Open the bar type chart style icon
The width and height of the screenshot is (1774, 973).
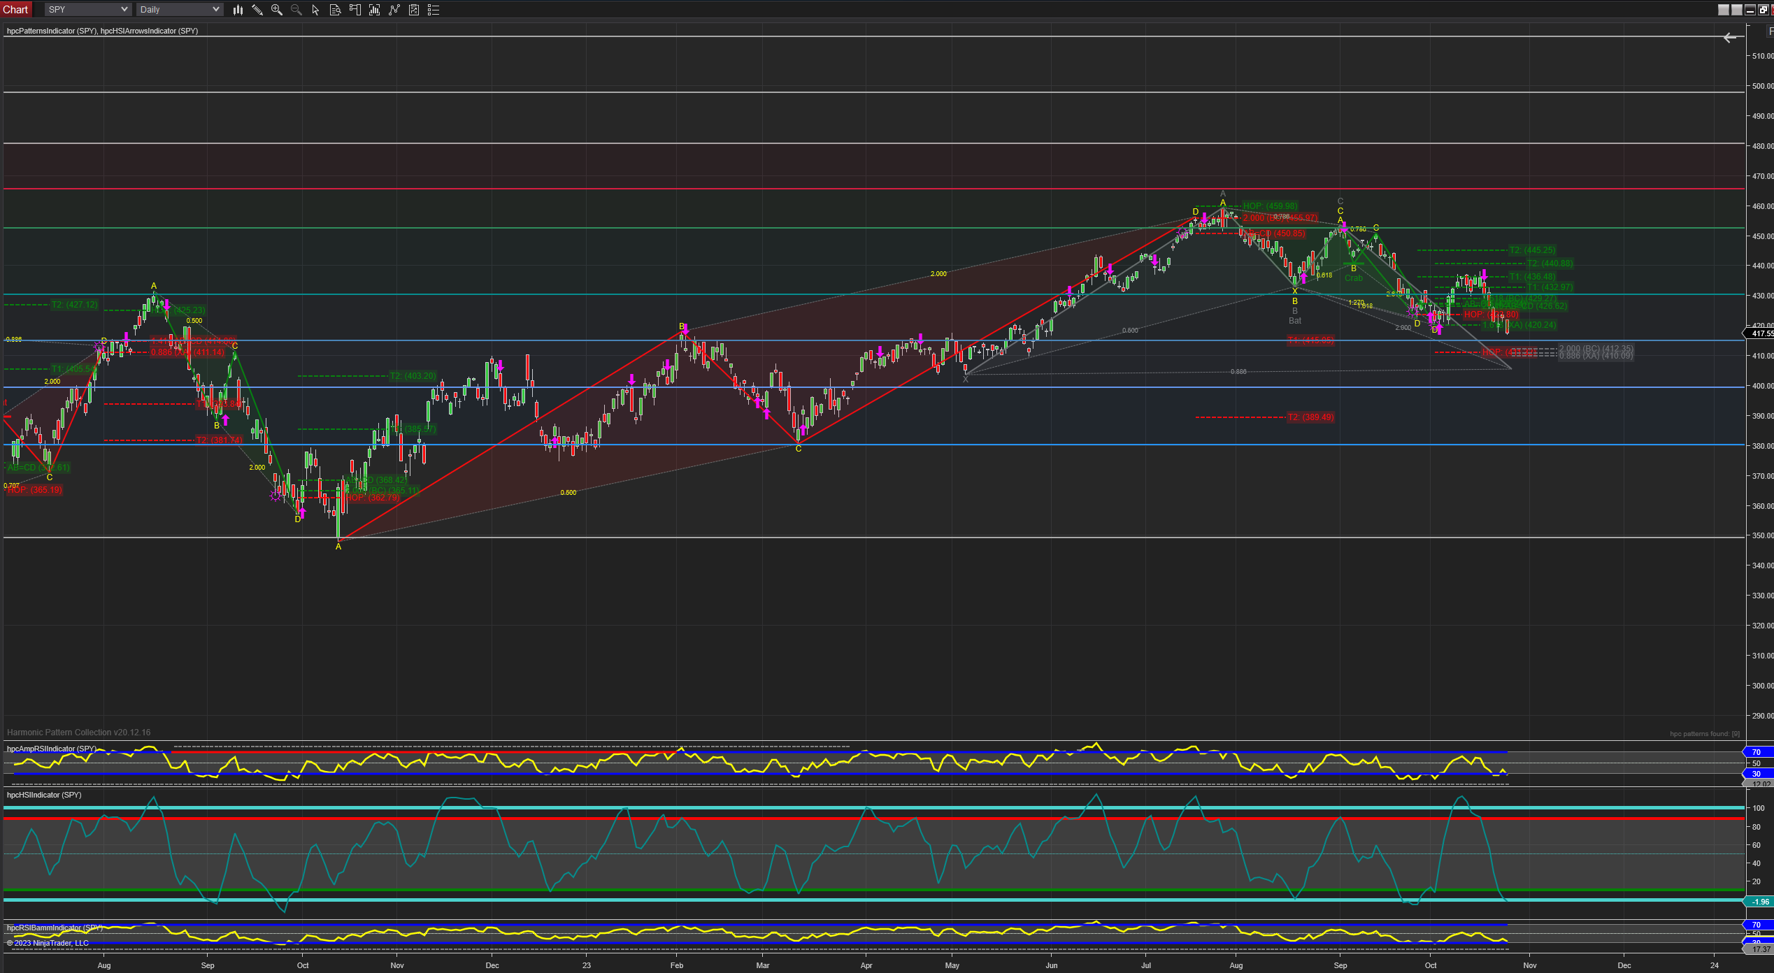[x=238, y=10]
